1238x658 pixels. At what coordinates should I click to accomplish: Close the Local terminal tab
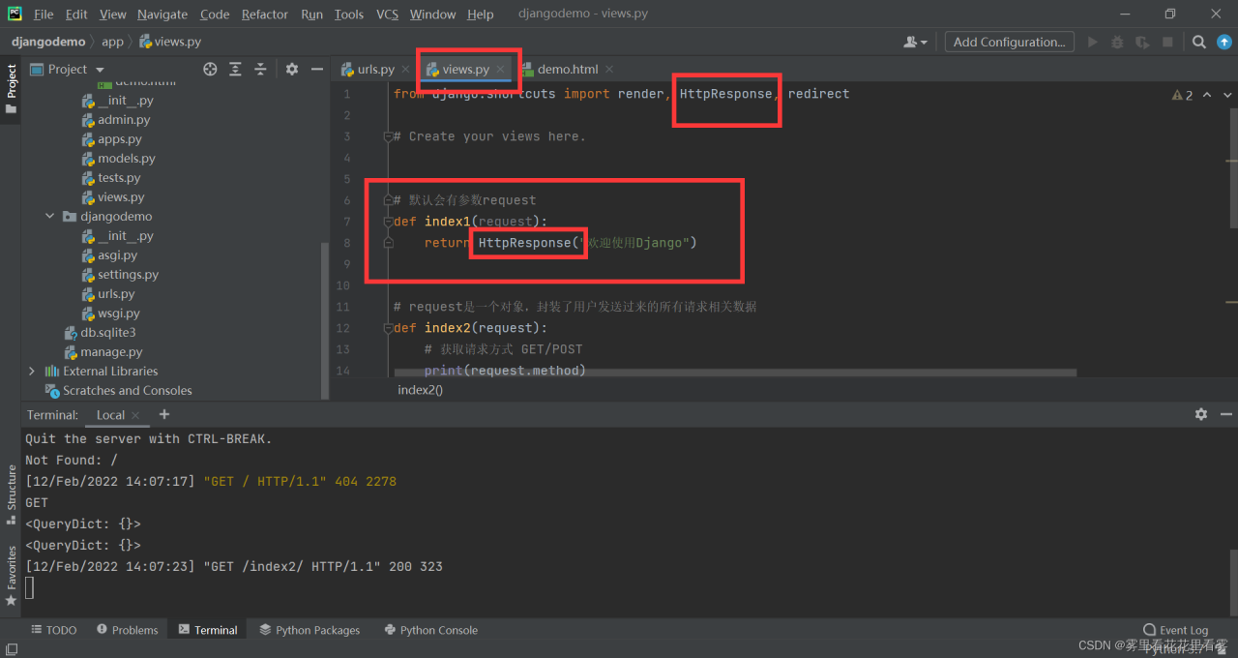(x=136, y=415)
